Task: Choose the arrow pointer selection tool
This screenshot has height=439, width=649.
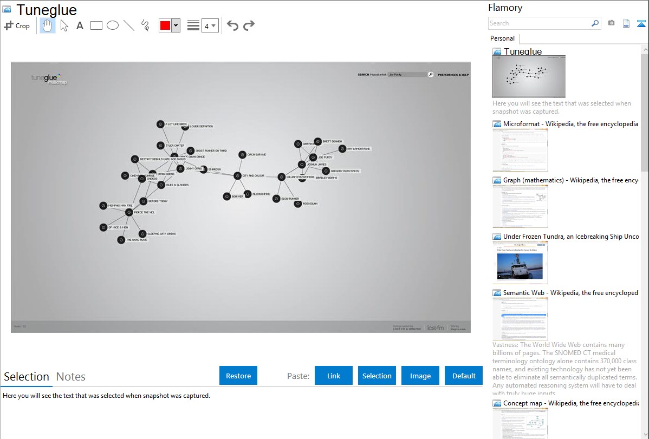Action: click(x=64, y=25)
